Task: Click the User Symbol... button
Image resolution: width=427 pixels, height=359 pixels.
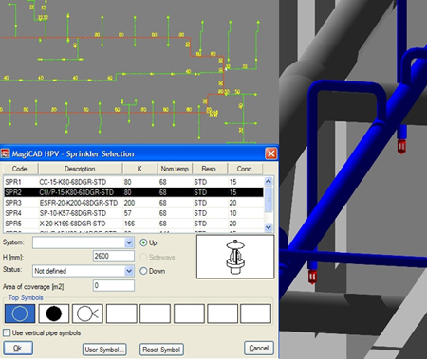Action: [104, 350]
